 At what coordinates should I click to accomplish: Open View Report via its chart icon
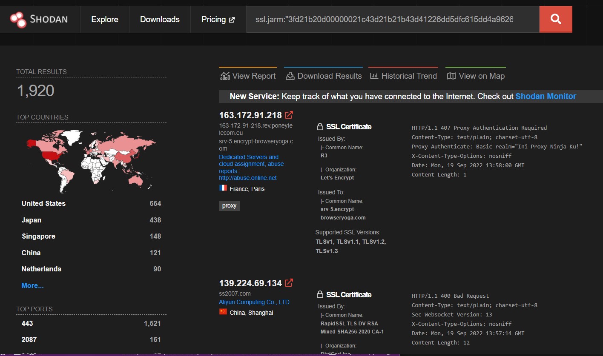224,75
